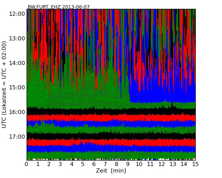Click the x-axis tick label 9

(128, 164)
